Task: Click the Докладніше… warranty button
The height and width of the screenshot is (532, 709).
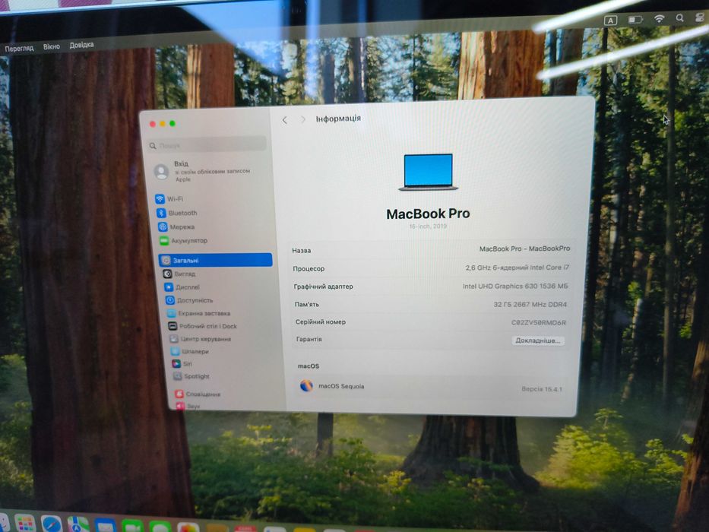Action: click(538, 340)
